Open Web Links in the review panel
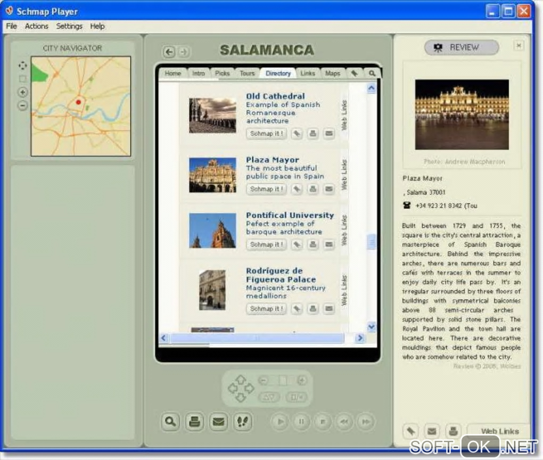Screen dimensions: 543x460 click(500, 431)
